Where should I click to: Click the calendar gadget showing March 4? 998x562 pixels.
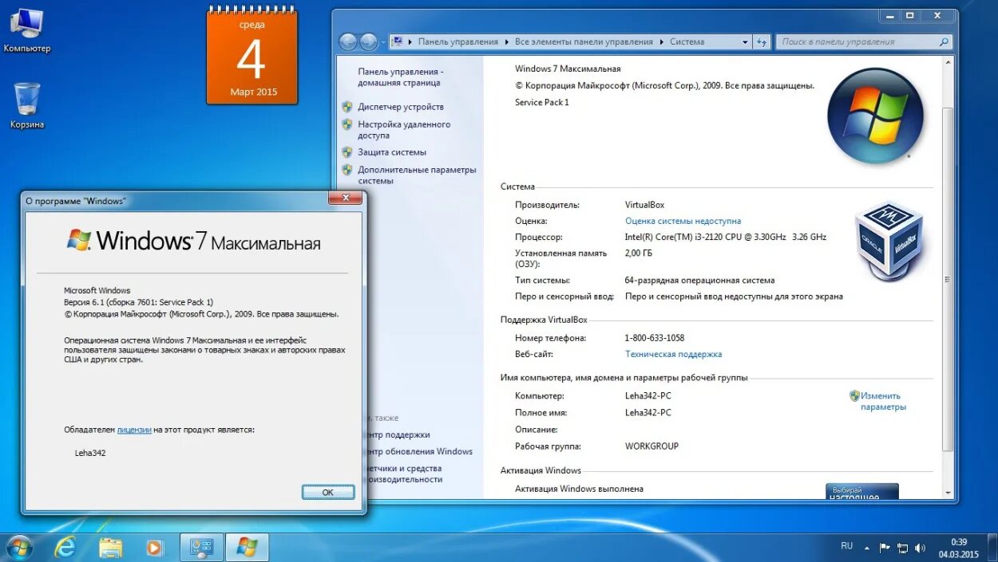point(252,56)
